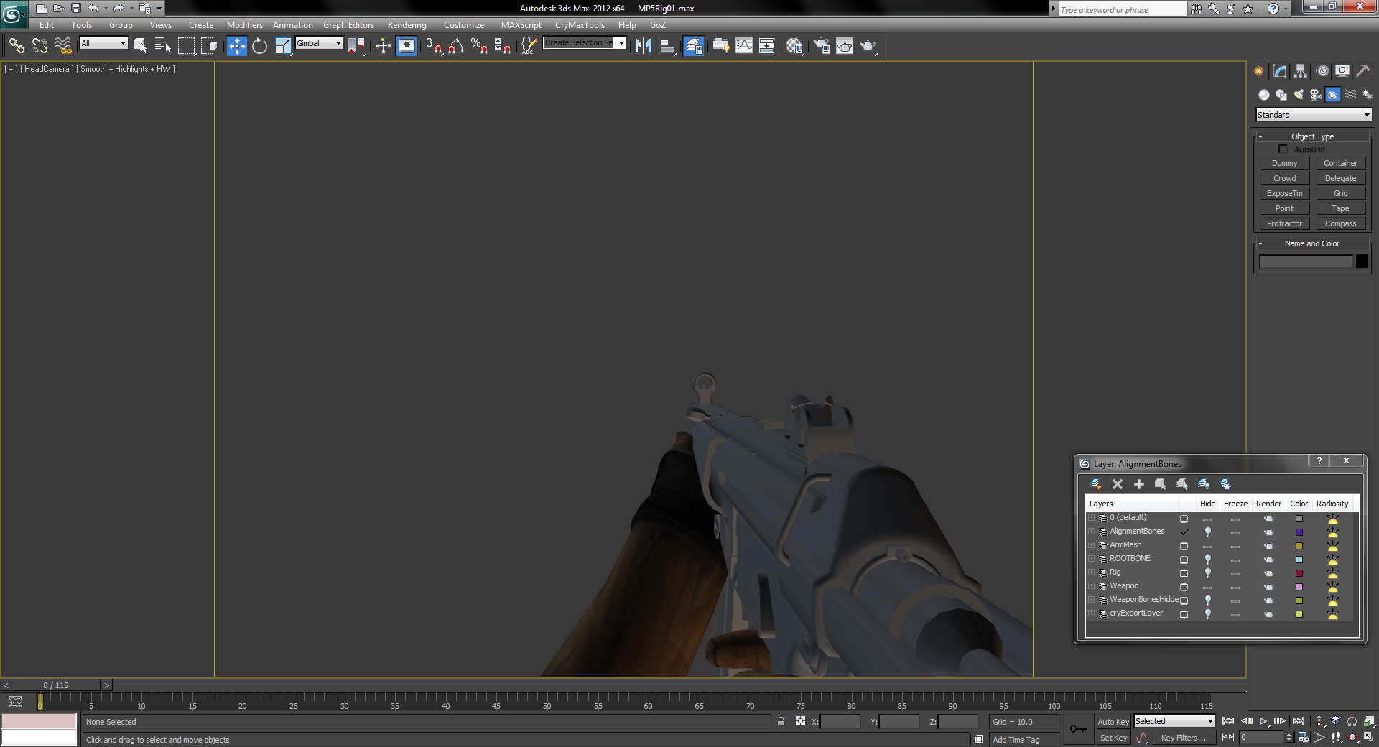Image resolution: width=1379 pixels, height=747 pixels.
Task: Open the Standard helper category dropdown
Action: 1314,115
